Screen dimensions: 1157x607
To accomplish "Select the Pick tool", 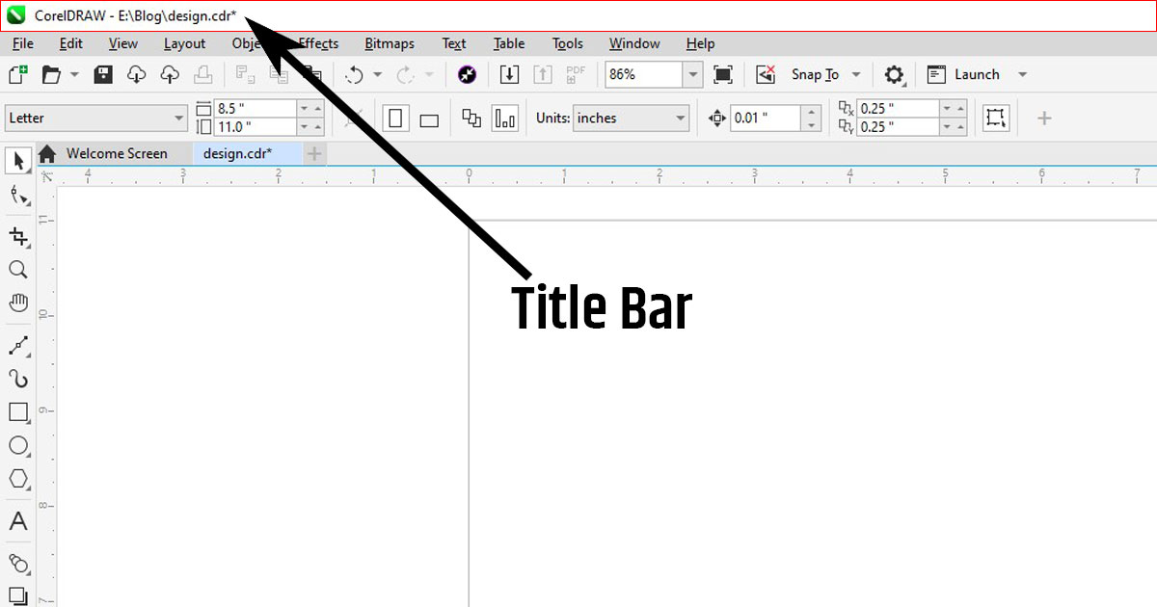I will click(17, 158).
